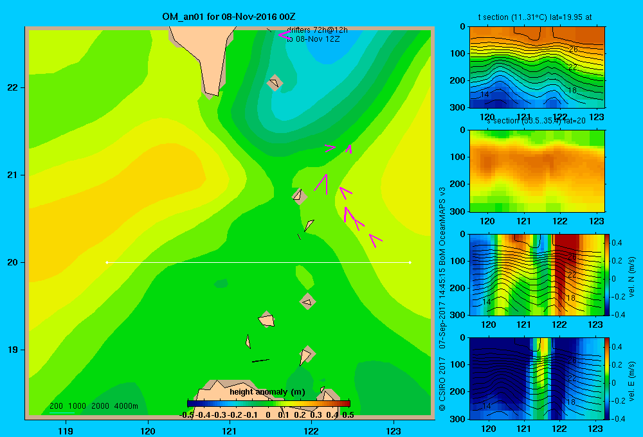Click the vel. E color bar
Viewport: 643px width, 437px height.
(x=608, y=379)
